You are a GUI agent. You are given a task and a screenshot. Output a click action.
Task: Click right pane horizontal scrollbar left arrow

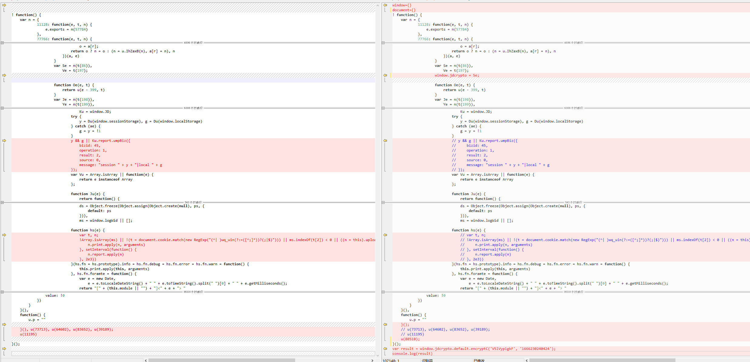[x=527, y=360]
